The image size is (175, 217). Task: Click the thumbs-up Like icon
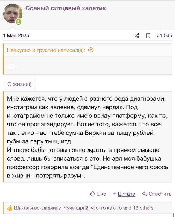pyautogui.click(x=92, y=194)
